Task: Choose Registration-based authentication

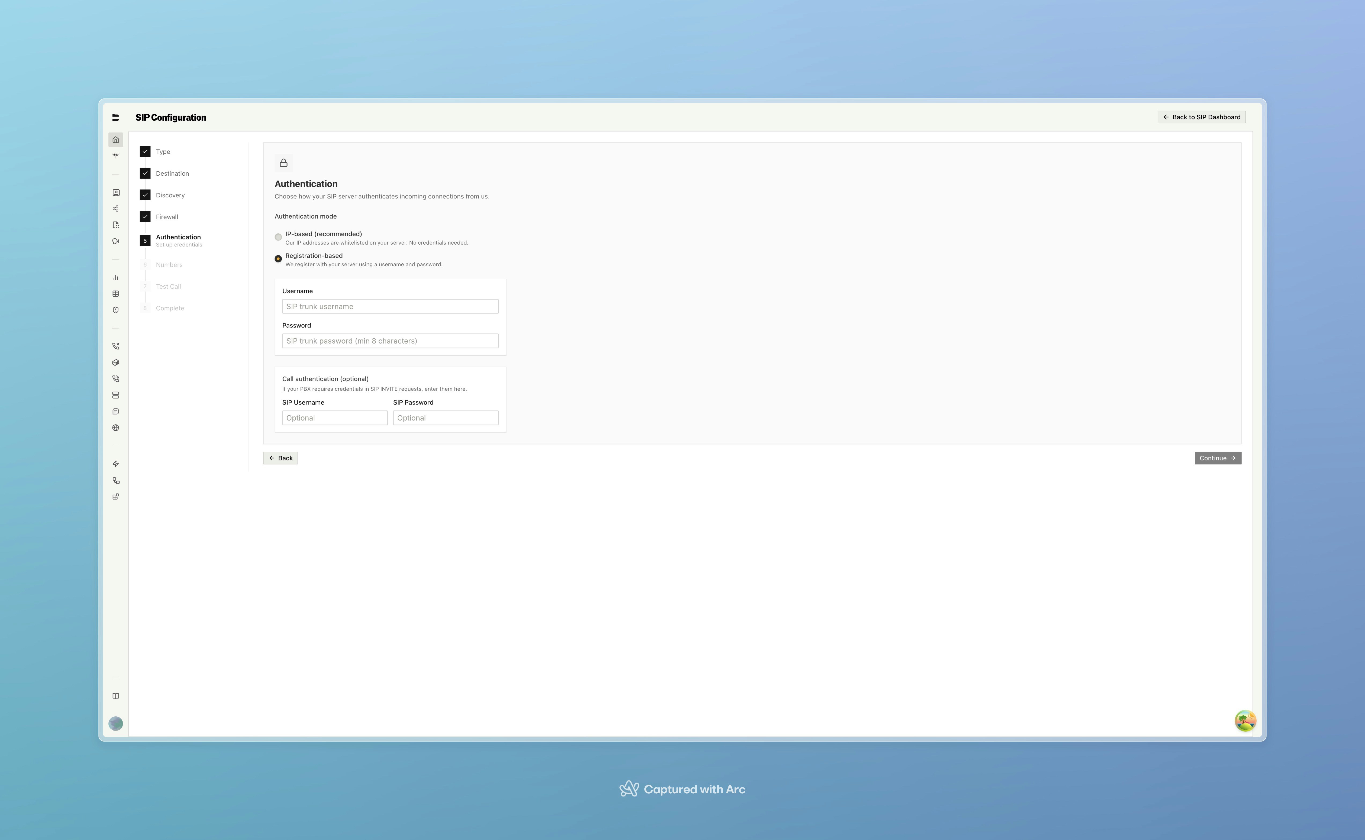Action: (x=278, y=258)
